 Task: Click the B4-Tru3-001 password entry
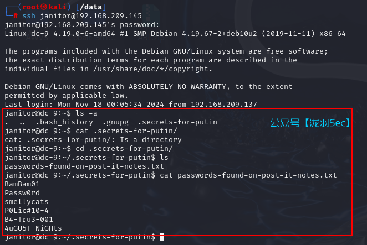click(x=29, y=220)
